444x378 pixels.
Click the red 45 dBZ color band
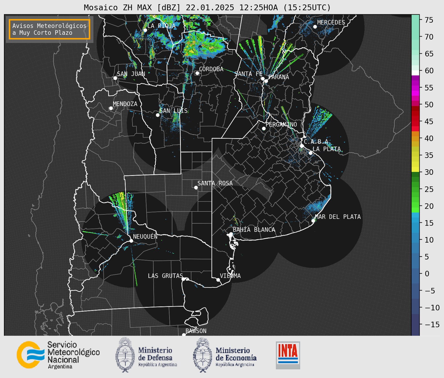click(x=415, y=121)
